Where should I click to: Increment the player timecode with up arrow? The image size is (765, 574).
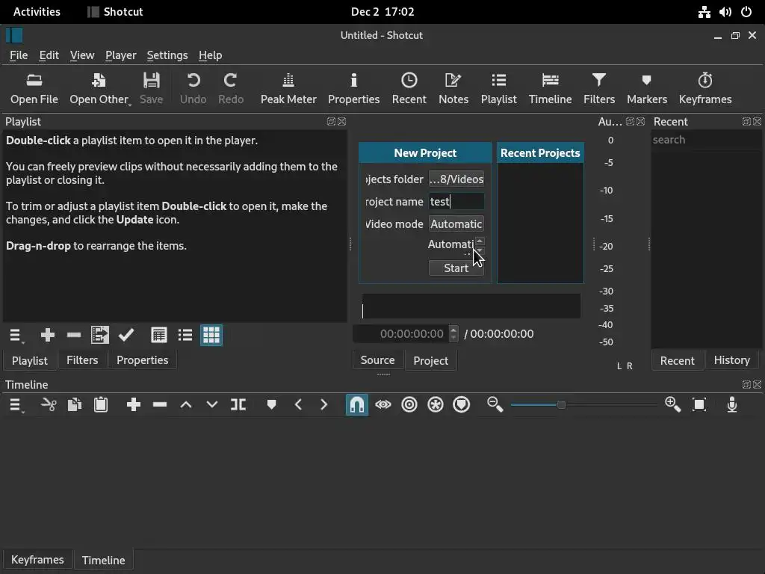453,330
